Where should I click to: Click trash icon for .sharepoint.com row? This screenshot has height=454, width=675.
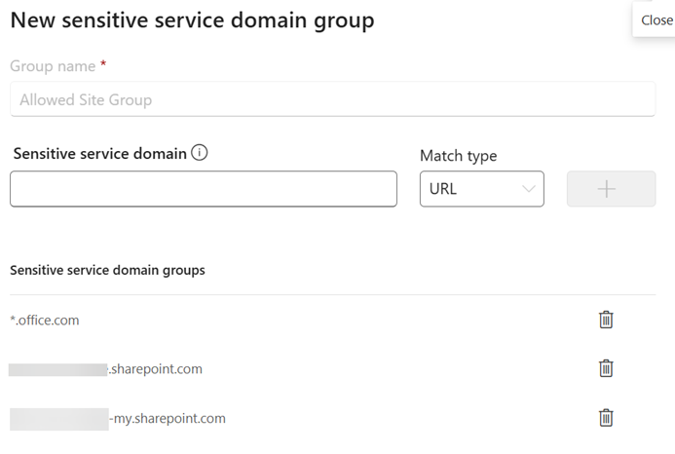click(x=606, y=368)
